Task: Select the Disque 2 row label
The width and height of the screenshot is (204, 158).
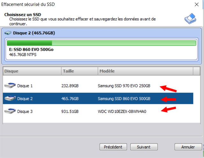Action: [x=25, y=99]
